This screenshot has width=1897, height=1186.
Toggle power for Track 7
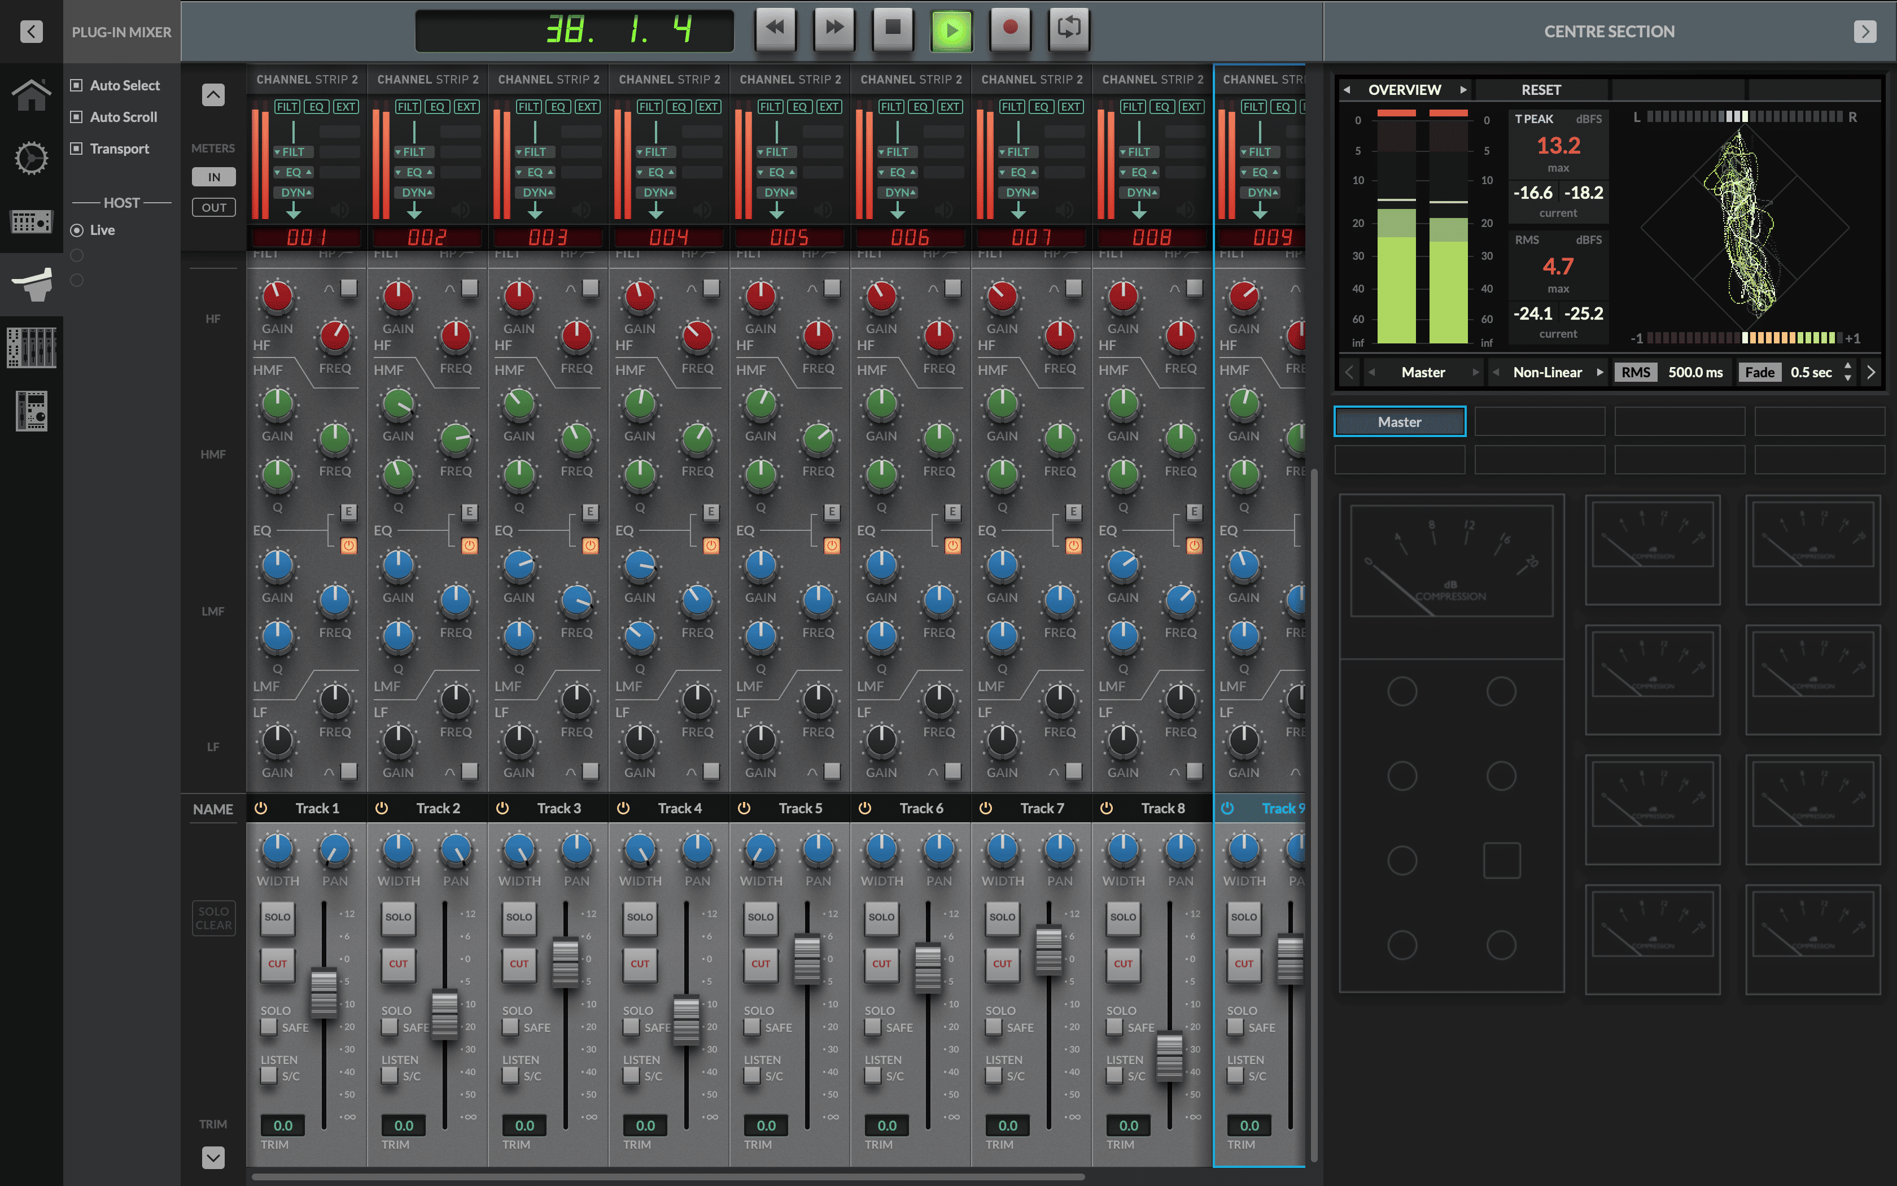986,808
